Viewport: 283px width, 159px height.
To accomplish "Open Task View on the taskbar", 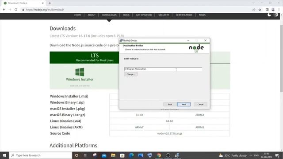I will coord(85,155).
